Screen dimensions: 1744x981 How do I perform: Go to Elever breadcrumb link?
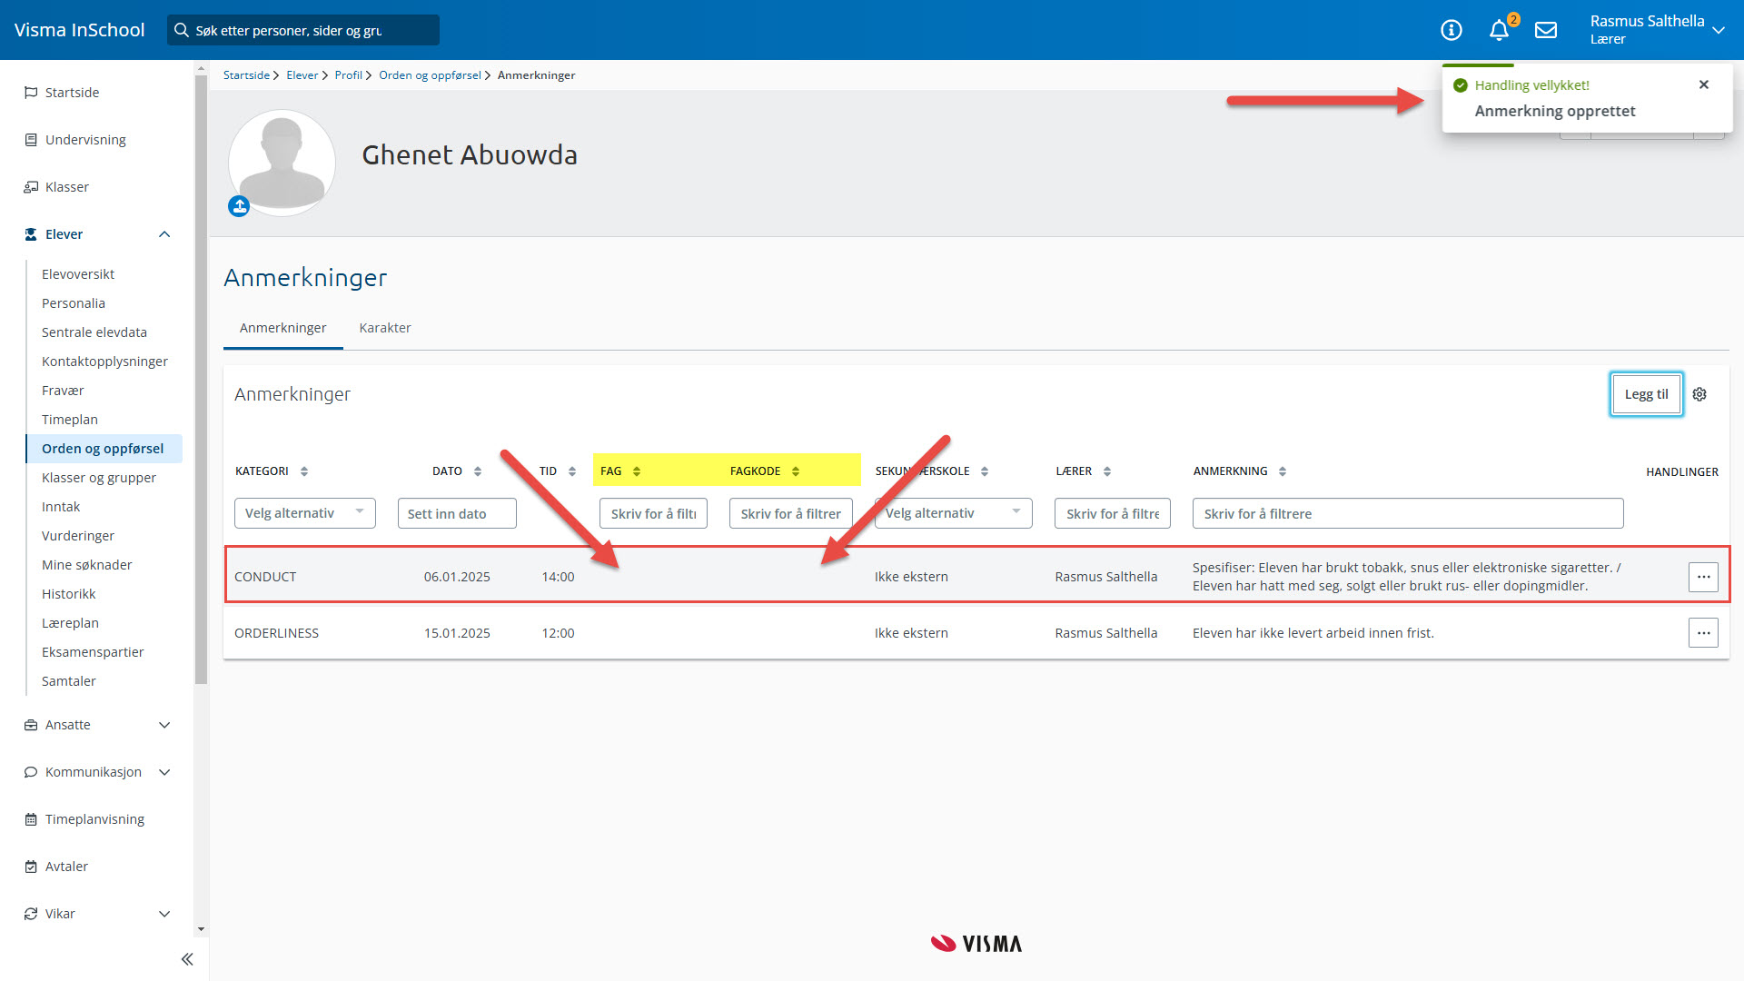(302, 75)
